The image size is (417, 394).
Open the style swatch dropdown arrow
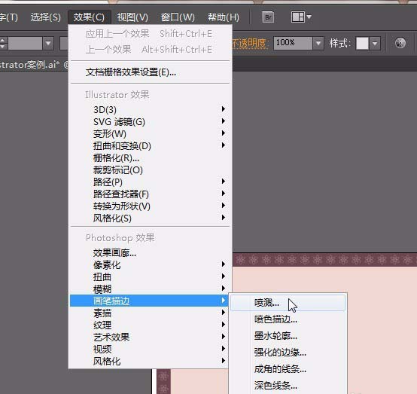(x=375, y=43)
